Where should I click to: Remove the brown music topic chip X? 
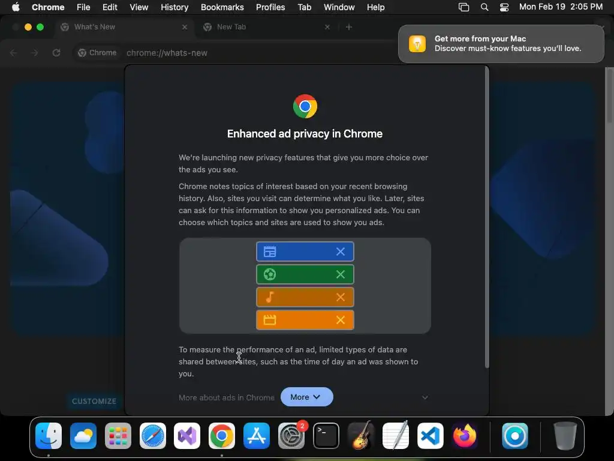[341, 297]
